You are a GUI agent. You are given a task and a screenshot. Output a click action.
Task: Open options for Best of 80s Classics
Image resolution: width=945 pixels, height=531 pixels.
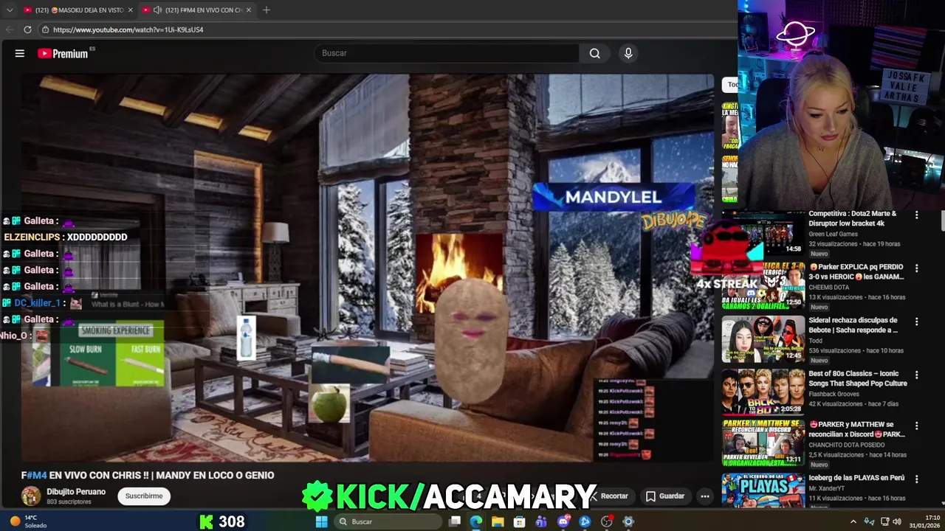(x=916, y=375)
